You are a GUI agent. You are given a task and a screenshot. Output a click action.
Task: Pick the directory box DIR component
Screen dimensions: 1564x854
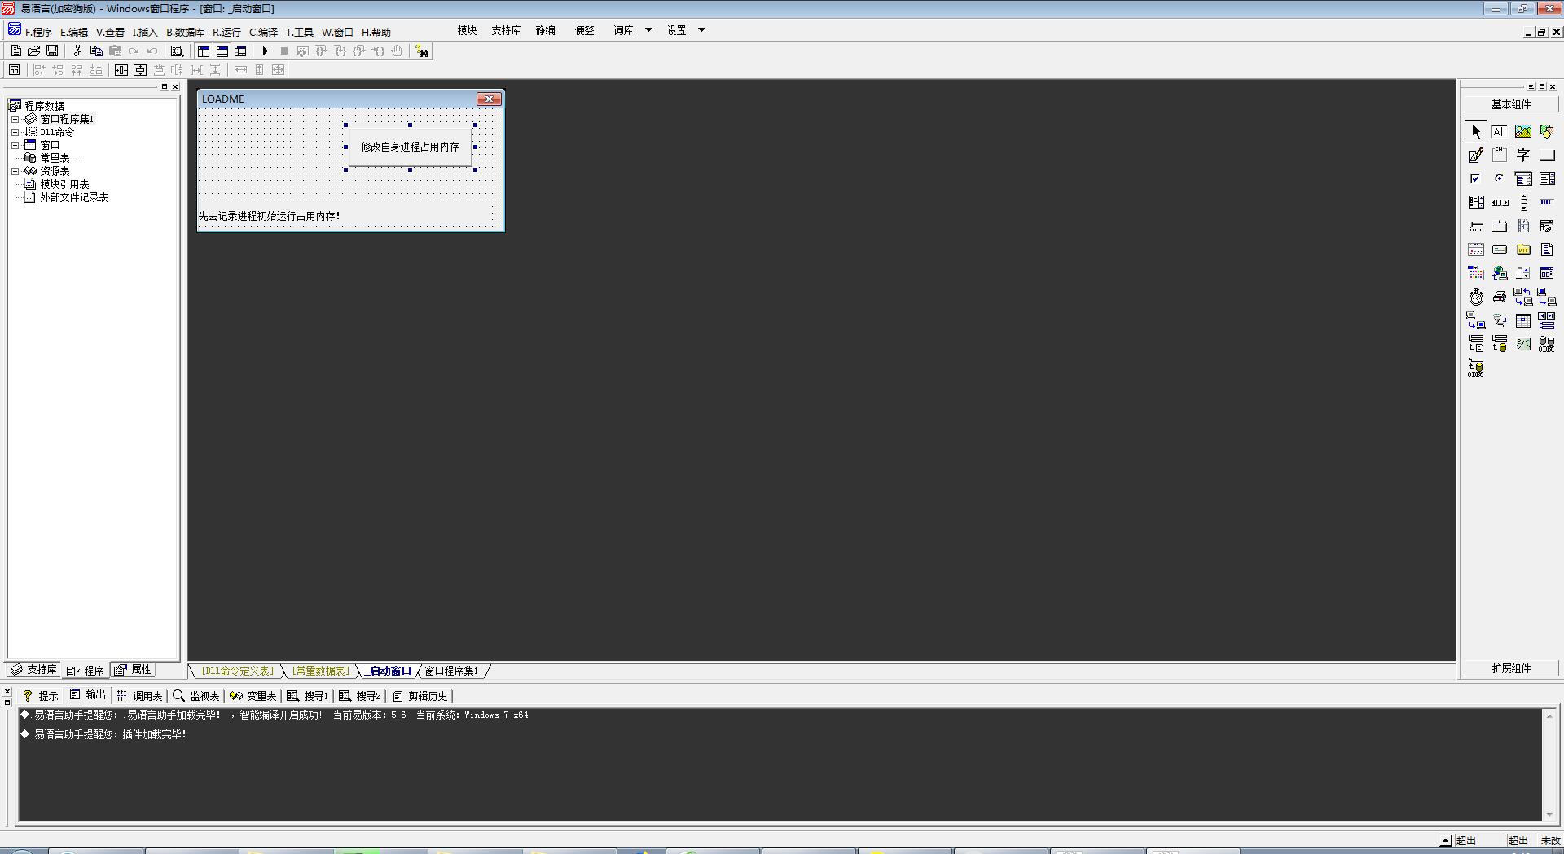1523,249
